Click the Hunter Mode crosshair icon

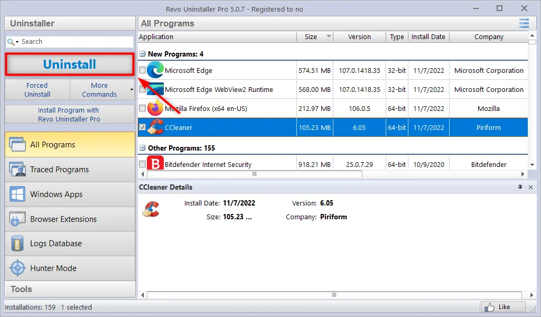click(x=17, y=268)
